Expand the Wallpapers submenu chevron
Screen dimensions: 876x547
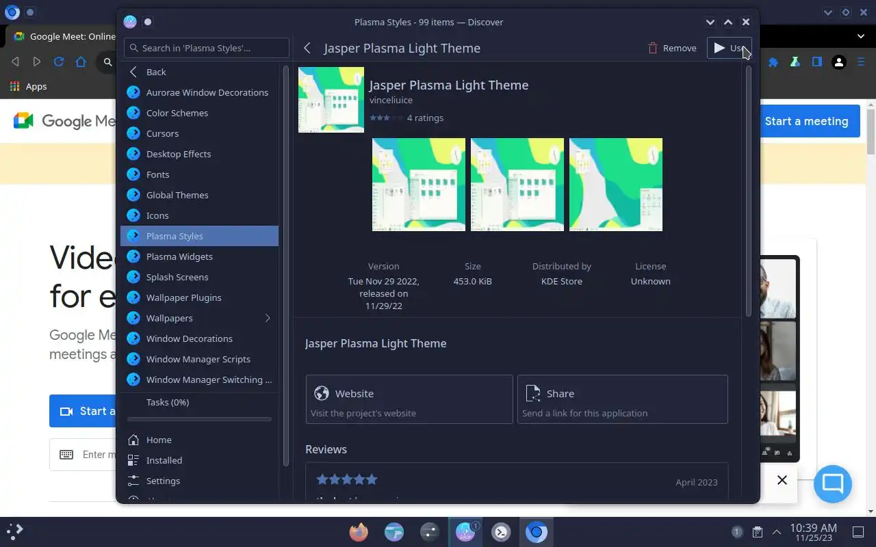(x=268, y=318)
